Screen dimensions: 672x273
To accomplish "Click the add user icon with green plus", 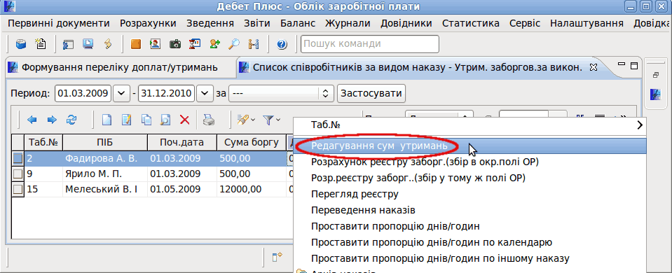I will (x=214, y=43).
